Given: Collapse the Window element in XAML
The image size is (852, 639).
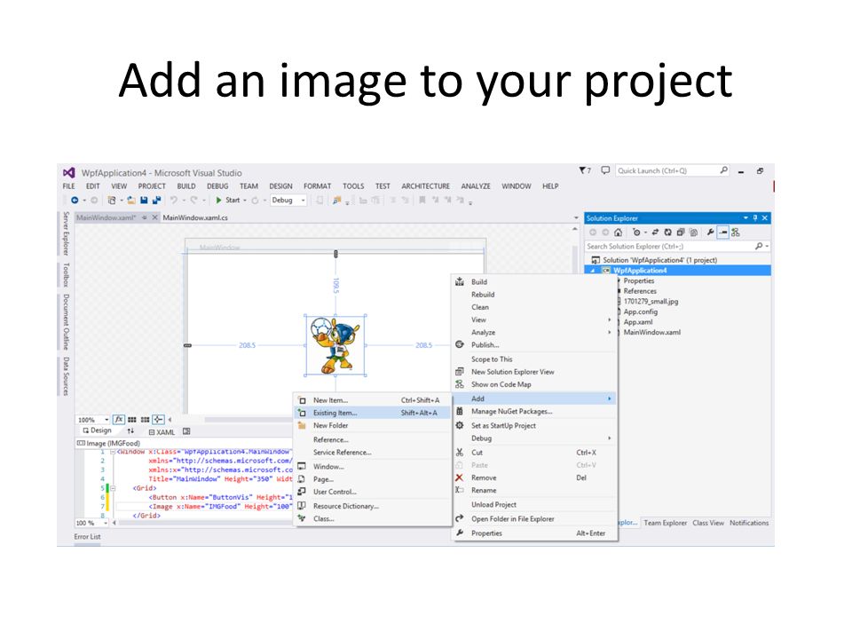Looking at the screenshot, I should (x=113, y=452).
